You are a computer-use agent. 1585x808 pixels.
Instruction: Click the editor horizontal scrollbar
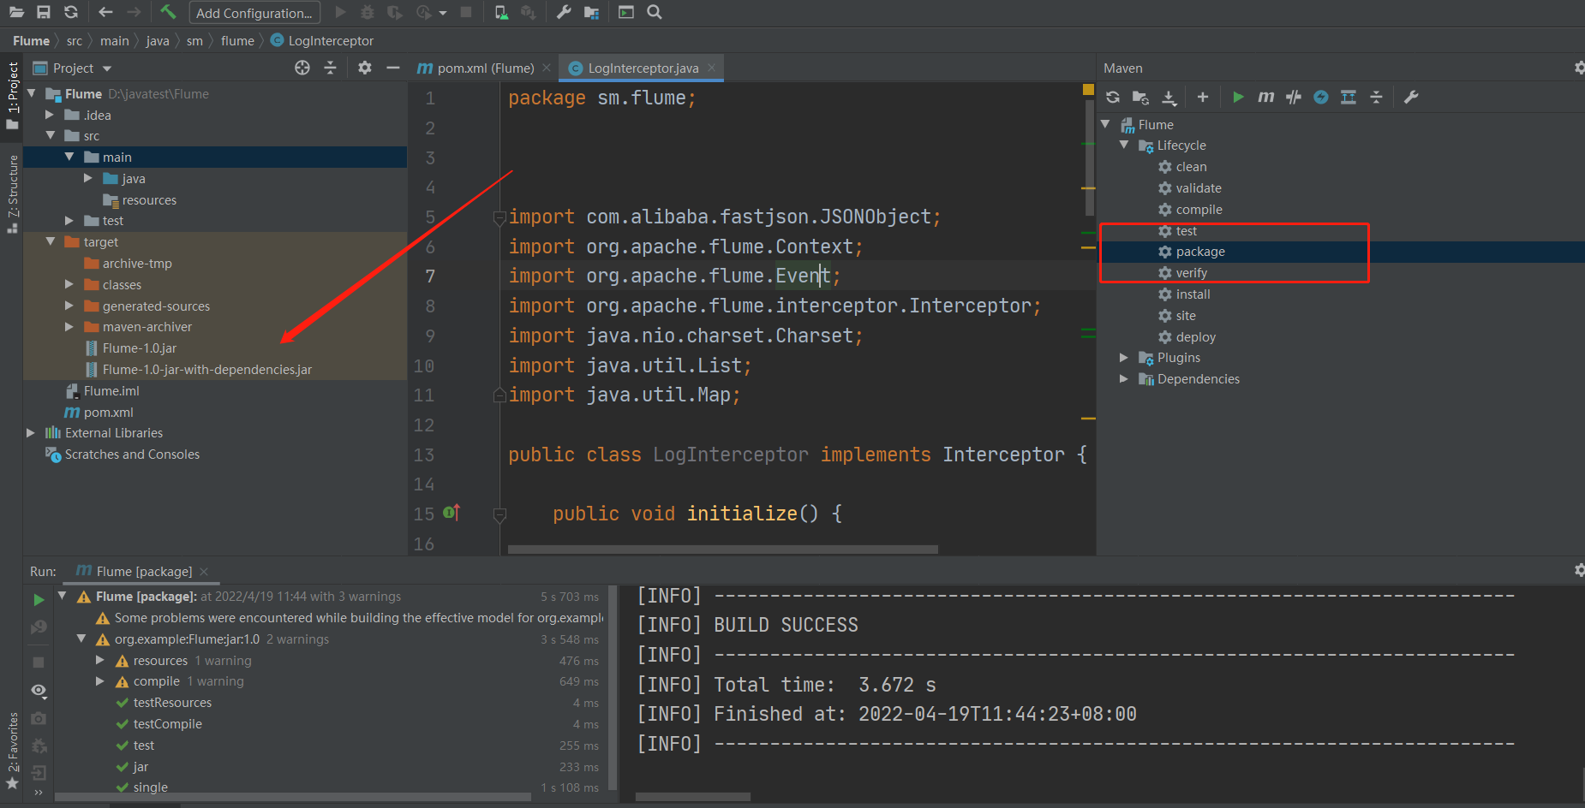click(723, 550)
